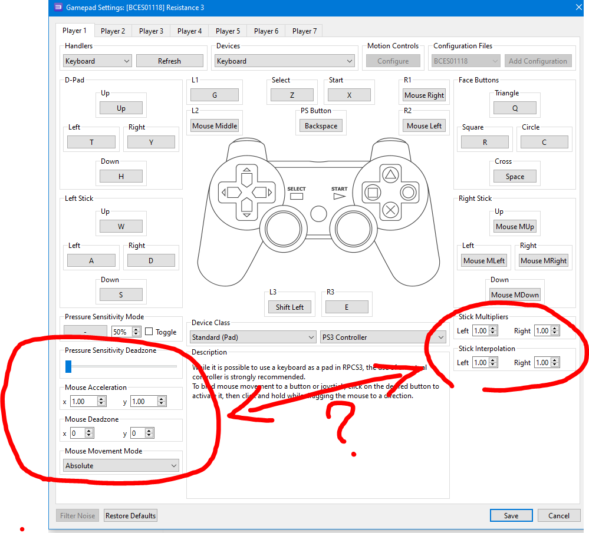
Task: Click Restore Defaults button
Action: click(x=130, y=516)
